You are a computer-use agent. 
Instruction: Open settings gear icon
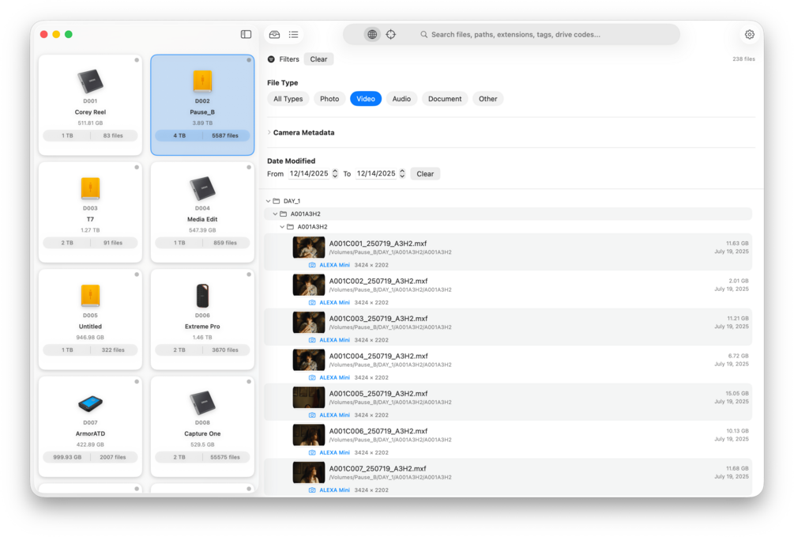pos(750,35)
